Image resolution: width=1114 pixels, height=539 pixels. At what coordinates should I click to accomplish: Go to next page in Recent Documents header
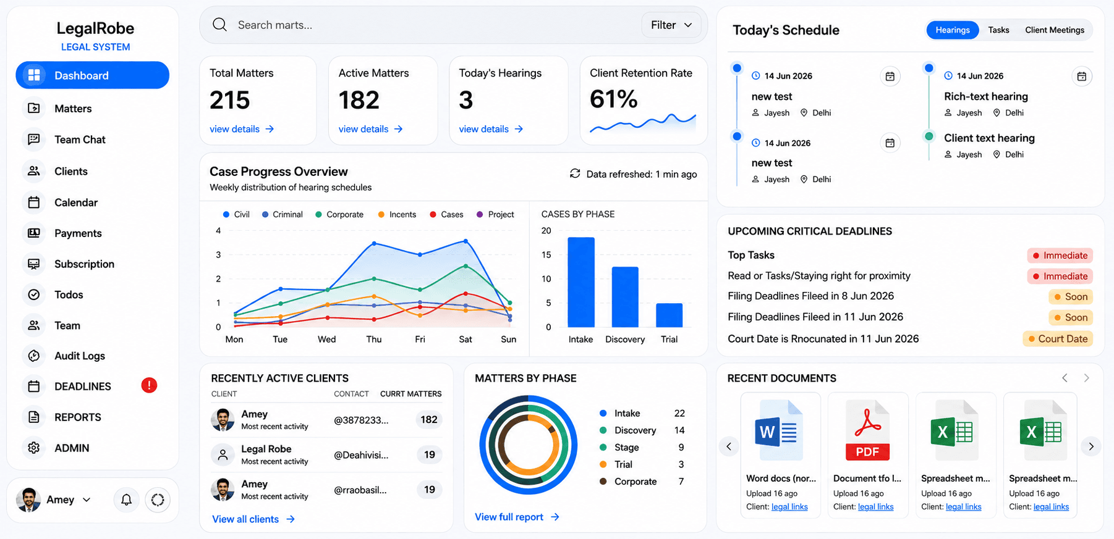click(1086, 378)
